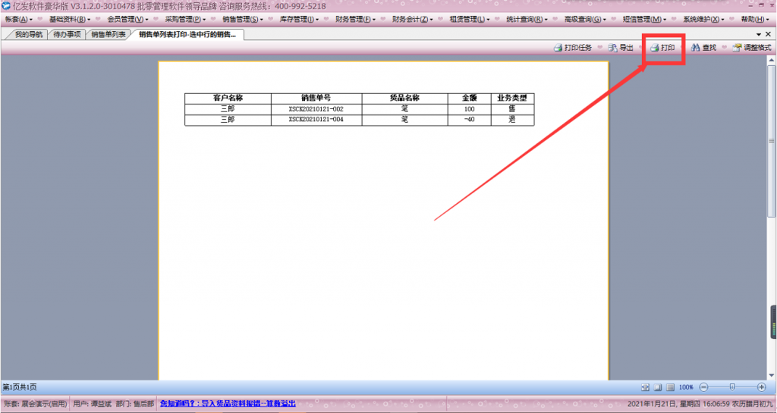777x413 pixels.
Task: Open the 统计查询(R) menu
Action: [527, 19]
